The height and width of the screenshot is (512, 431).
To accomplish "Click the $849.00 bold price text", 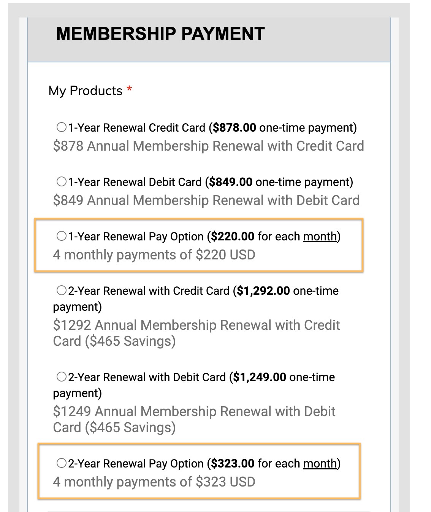I will 230,182.
